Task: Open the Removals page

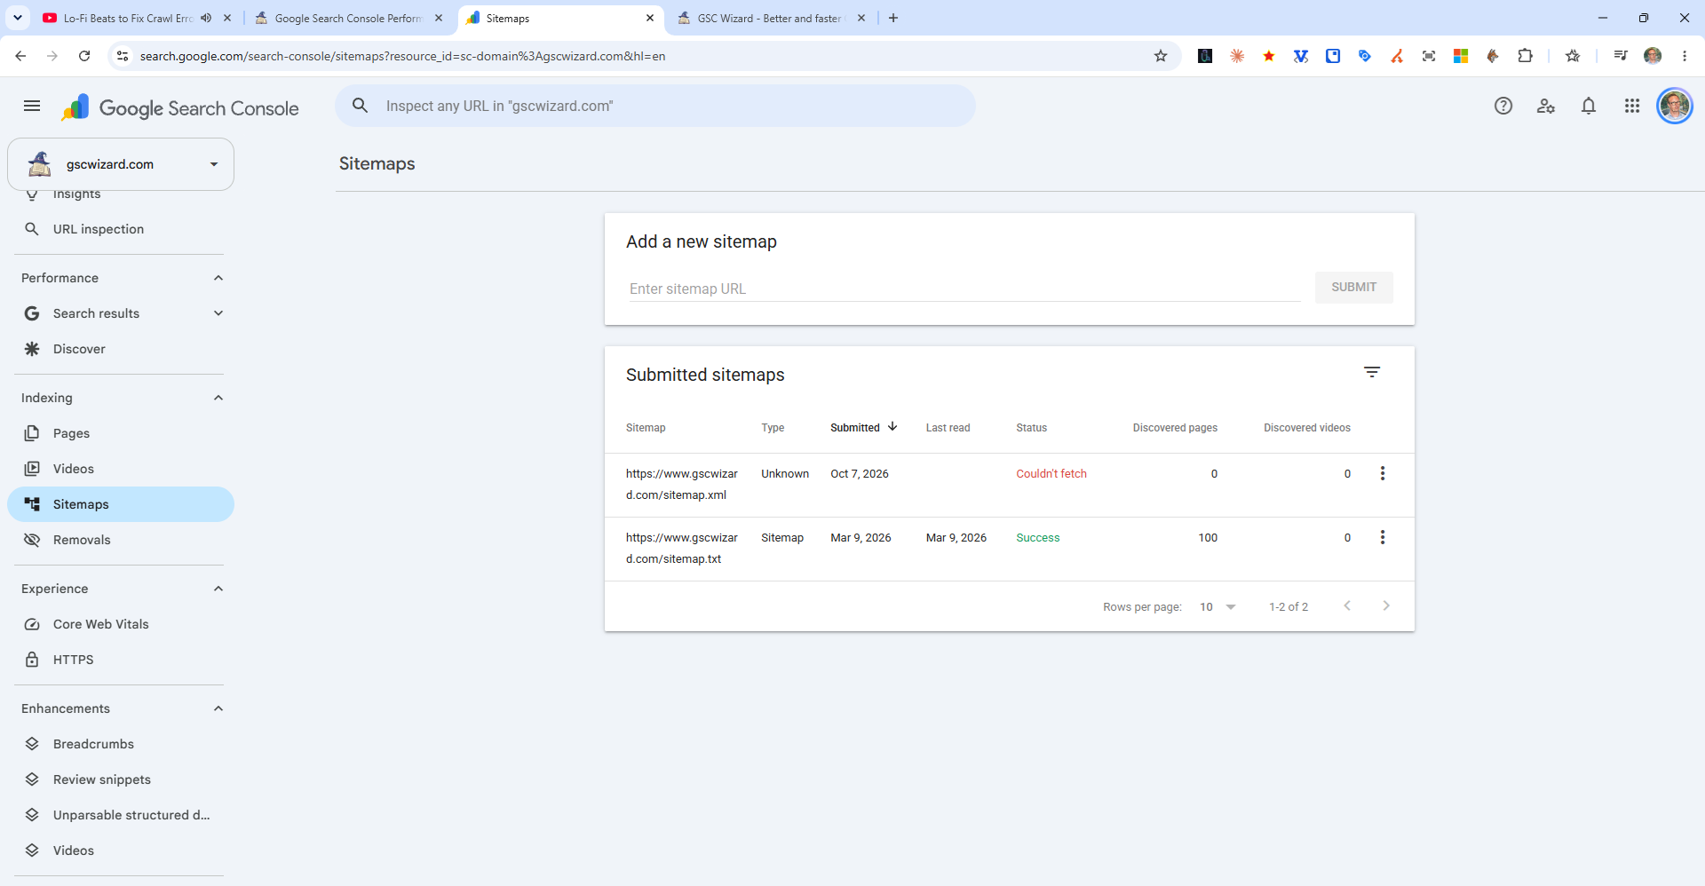Action: pos(121,540)
